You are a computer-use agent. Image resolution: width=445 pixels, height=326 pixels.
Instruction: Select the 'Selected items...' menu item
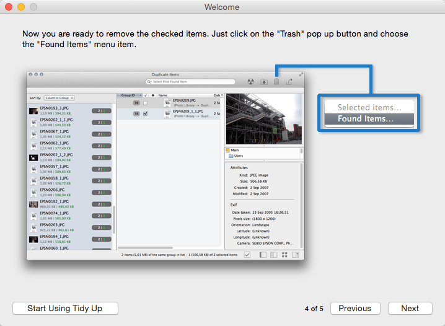pos(369,107)
